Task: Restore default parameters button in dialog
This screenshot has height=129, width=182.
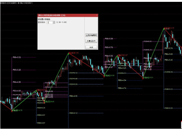Action: click(x=91, y=41)
